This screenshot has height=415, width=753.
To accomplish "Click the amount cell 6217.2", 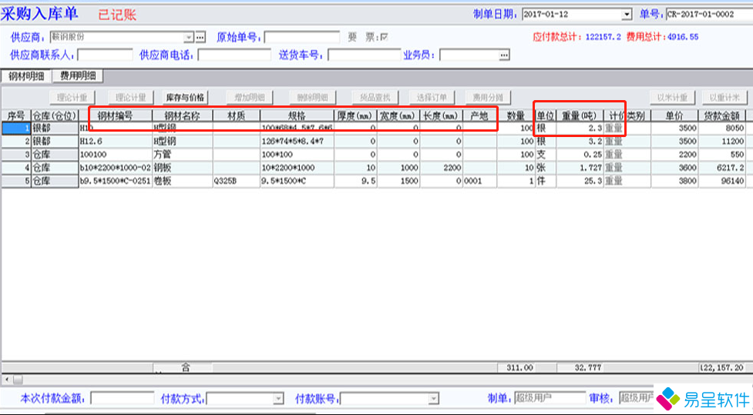I will 721,168.
